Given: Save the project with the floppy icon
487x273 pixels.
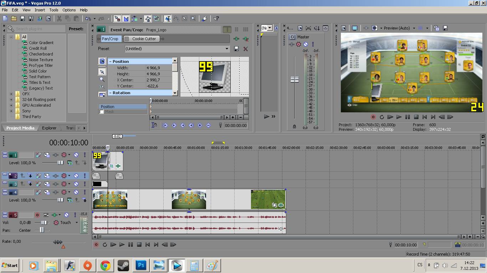Looking at the screenshot, I should pyautogui.click(x=22, y=18).
